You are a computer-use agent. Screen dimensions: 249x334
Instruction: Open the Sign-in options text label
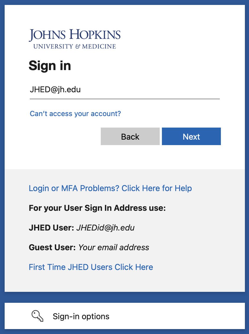[81, 316]
